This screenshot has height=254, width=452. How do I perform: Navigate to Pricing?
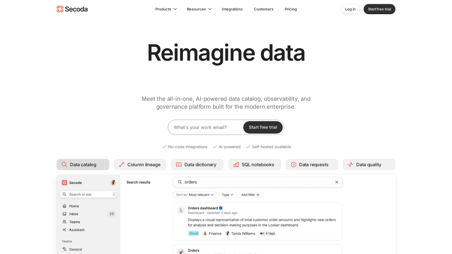pos(291,9)
